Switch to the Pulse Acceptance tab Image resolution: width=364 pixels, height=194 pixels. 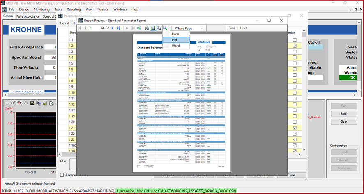pyautogui.click(x=28, y=16)
